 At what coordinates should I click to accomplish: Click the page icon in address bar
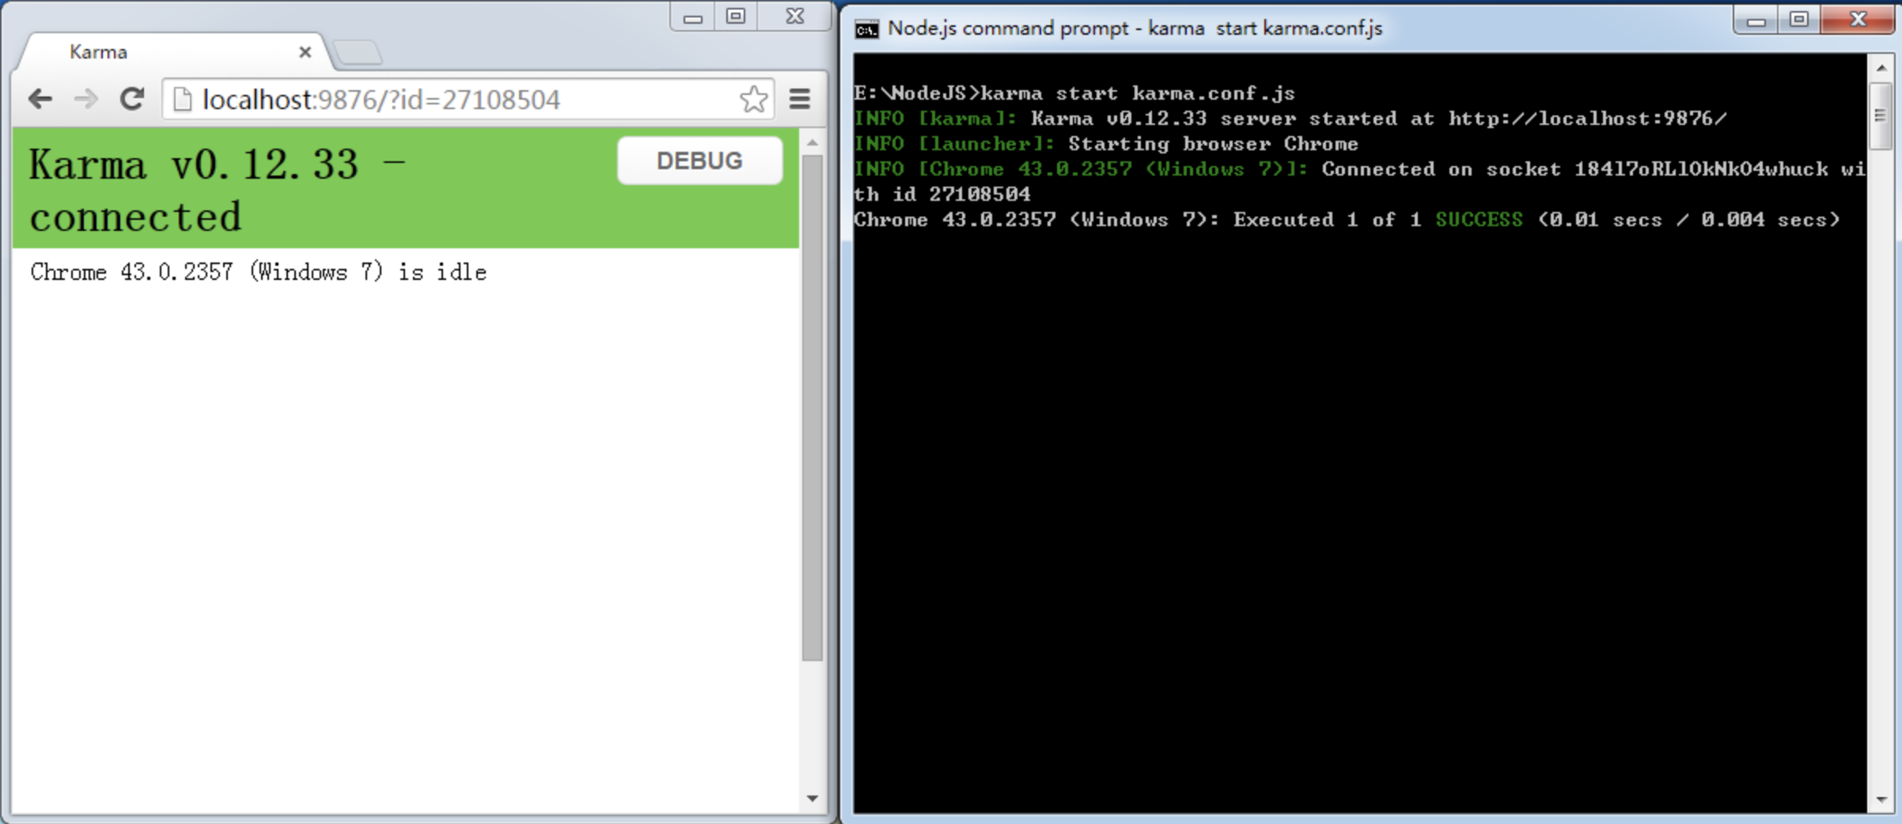click(183, 100)
